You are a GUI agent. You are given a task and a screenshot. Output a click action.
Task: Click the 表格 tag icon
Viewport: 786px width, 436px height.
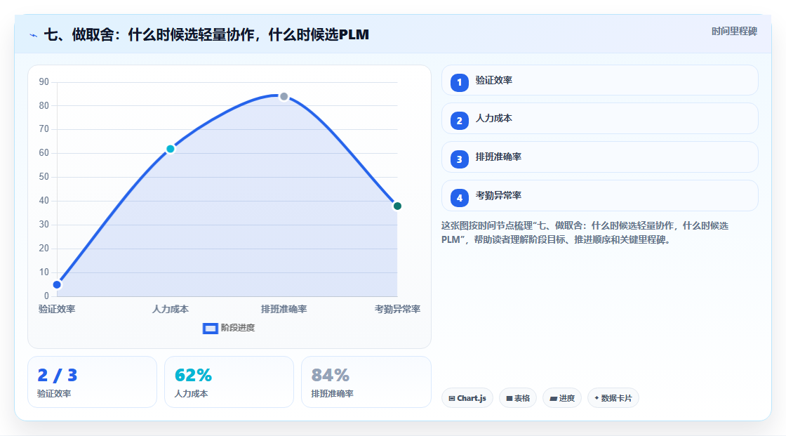[x=509, y=398]
